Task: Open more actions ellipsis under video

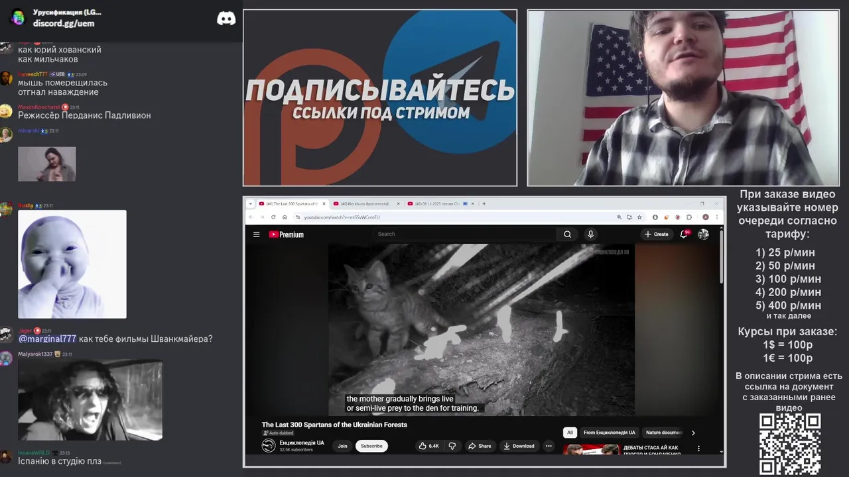Action: pos(549,446)
